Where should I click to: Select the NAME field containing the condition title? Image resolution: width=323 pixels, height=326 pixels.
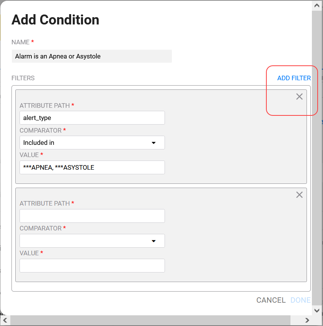tap(92, 56)
